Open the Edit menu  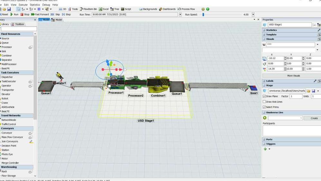coord(6,5)
